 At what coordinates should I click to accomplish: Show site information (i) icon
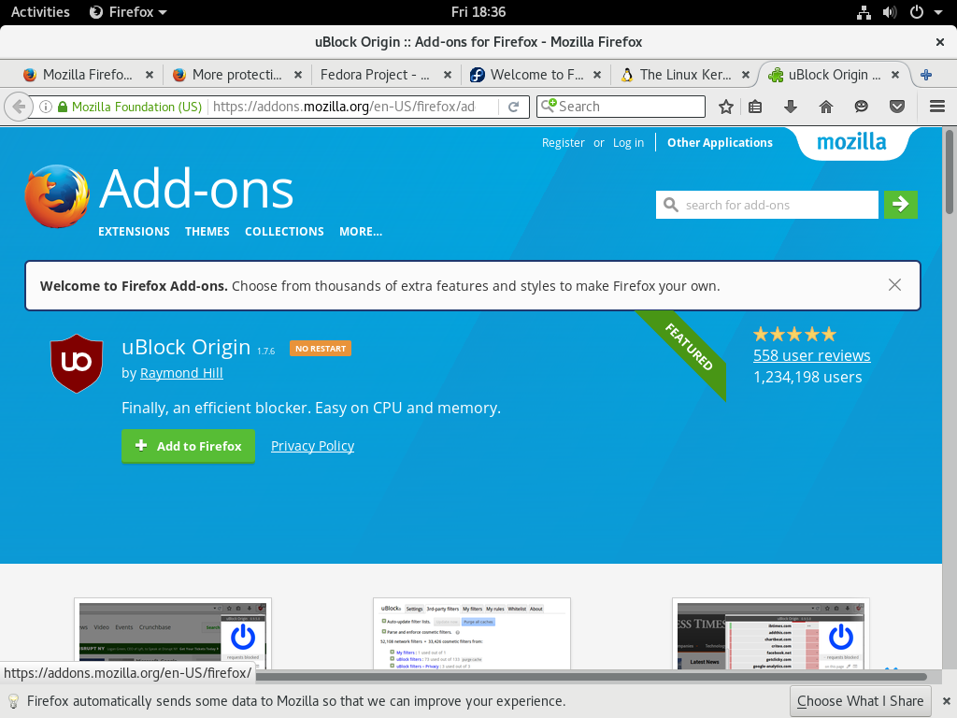[46, 107]
